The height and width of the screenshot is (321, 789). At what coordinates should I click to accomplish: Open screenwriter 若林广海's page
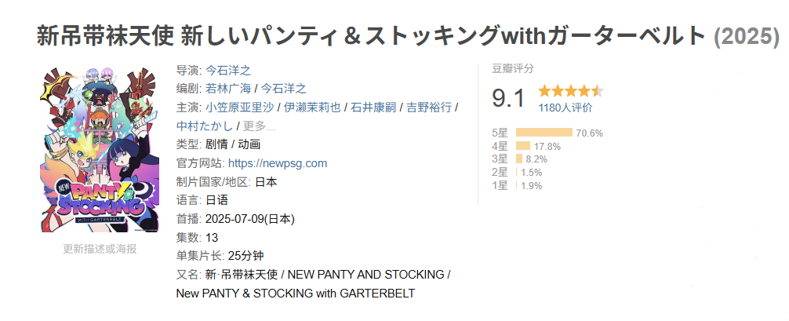[228, 89]
